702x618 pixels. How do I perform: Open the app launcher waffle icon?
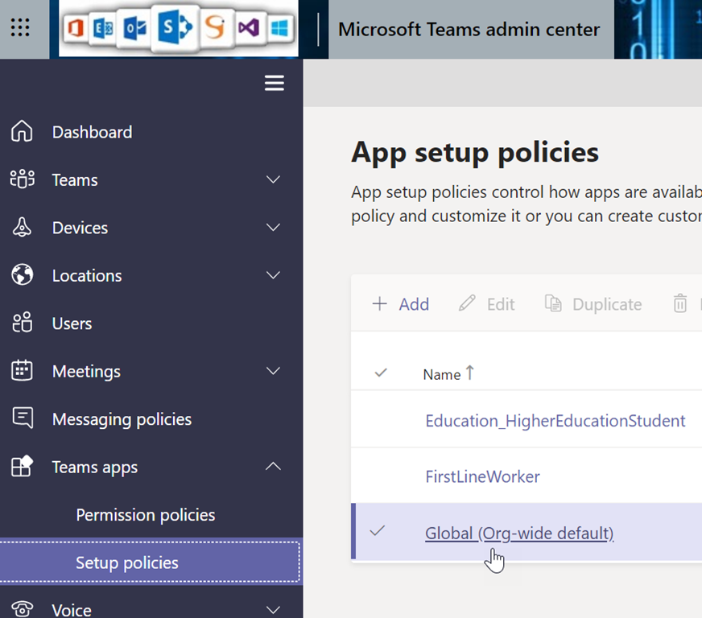click(20, 28)
